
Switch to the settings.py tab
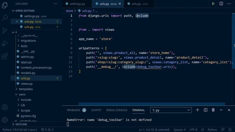click(x=77, y=4)
